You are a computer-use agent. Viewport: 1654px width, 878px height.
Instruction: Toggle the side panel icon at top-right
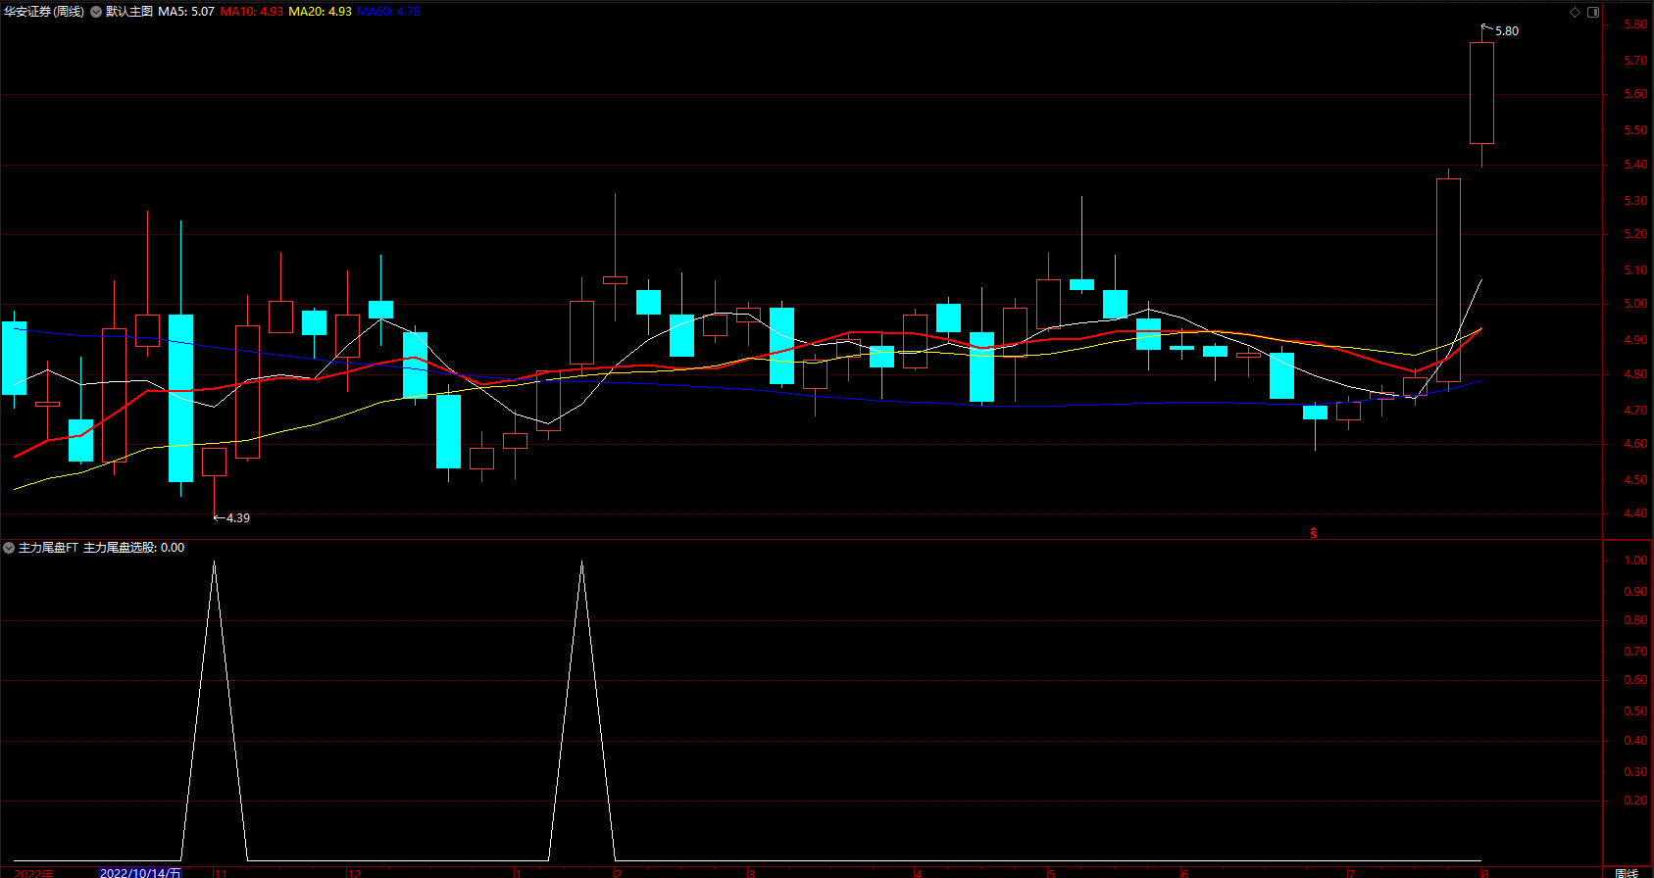pos(1593,12)
